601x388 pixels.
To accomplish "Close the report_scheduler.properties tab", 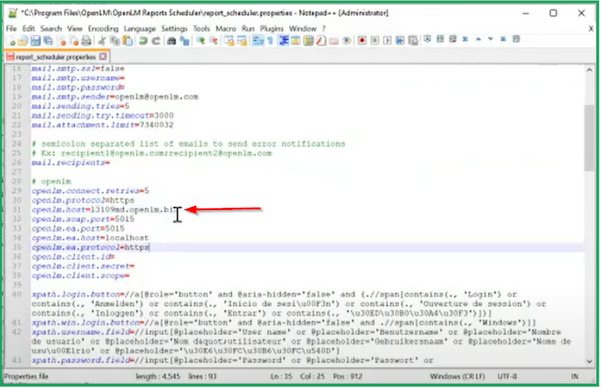I will (x=103, y=56).
